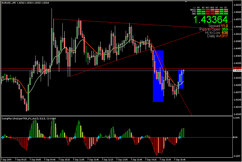Click the EMA row label in the dashboard
This screenshot has width=242, height=162.
point(194,14)
